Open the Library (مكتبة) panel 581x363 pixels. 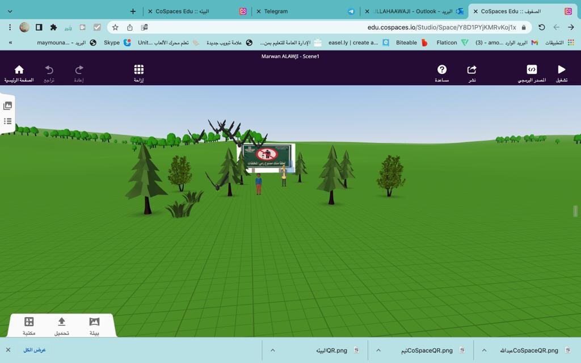pyautogui.click(x=29, y=326)
